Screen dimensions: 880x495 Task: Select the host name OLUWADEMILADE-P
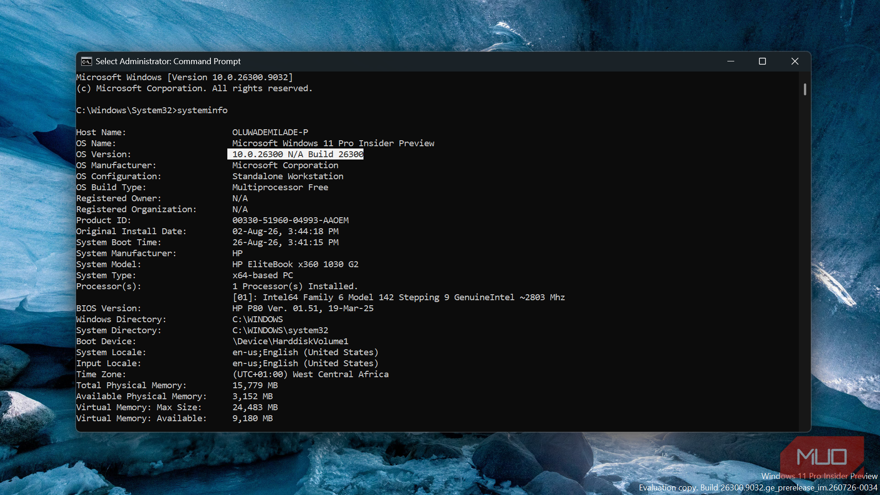tap(270, 132)
